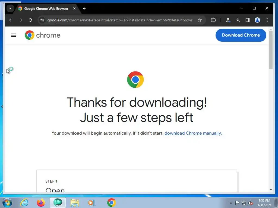
Task: Minimize the Chrome window
Action: pos(242,8)
